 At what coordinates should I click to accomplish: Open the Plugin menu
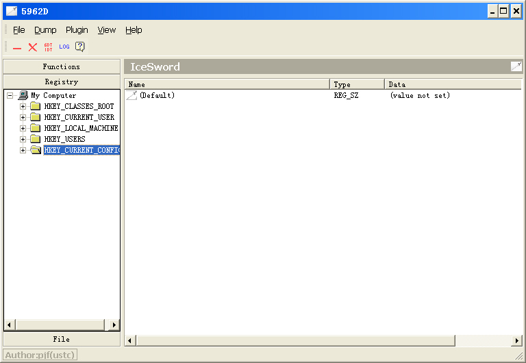(x=77, y=30)
